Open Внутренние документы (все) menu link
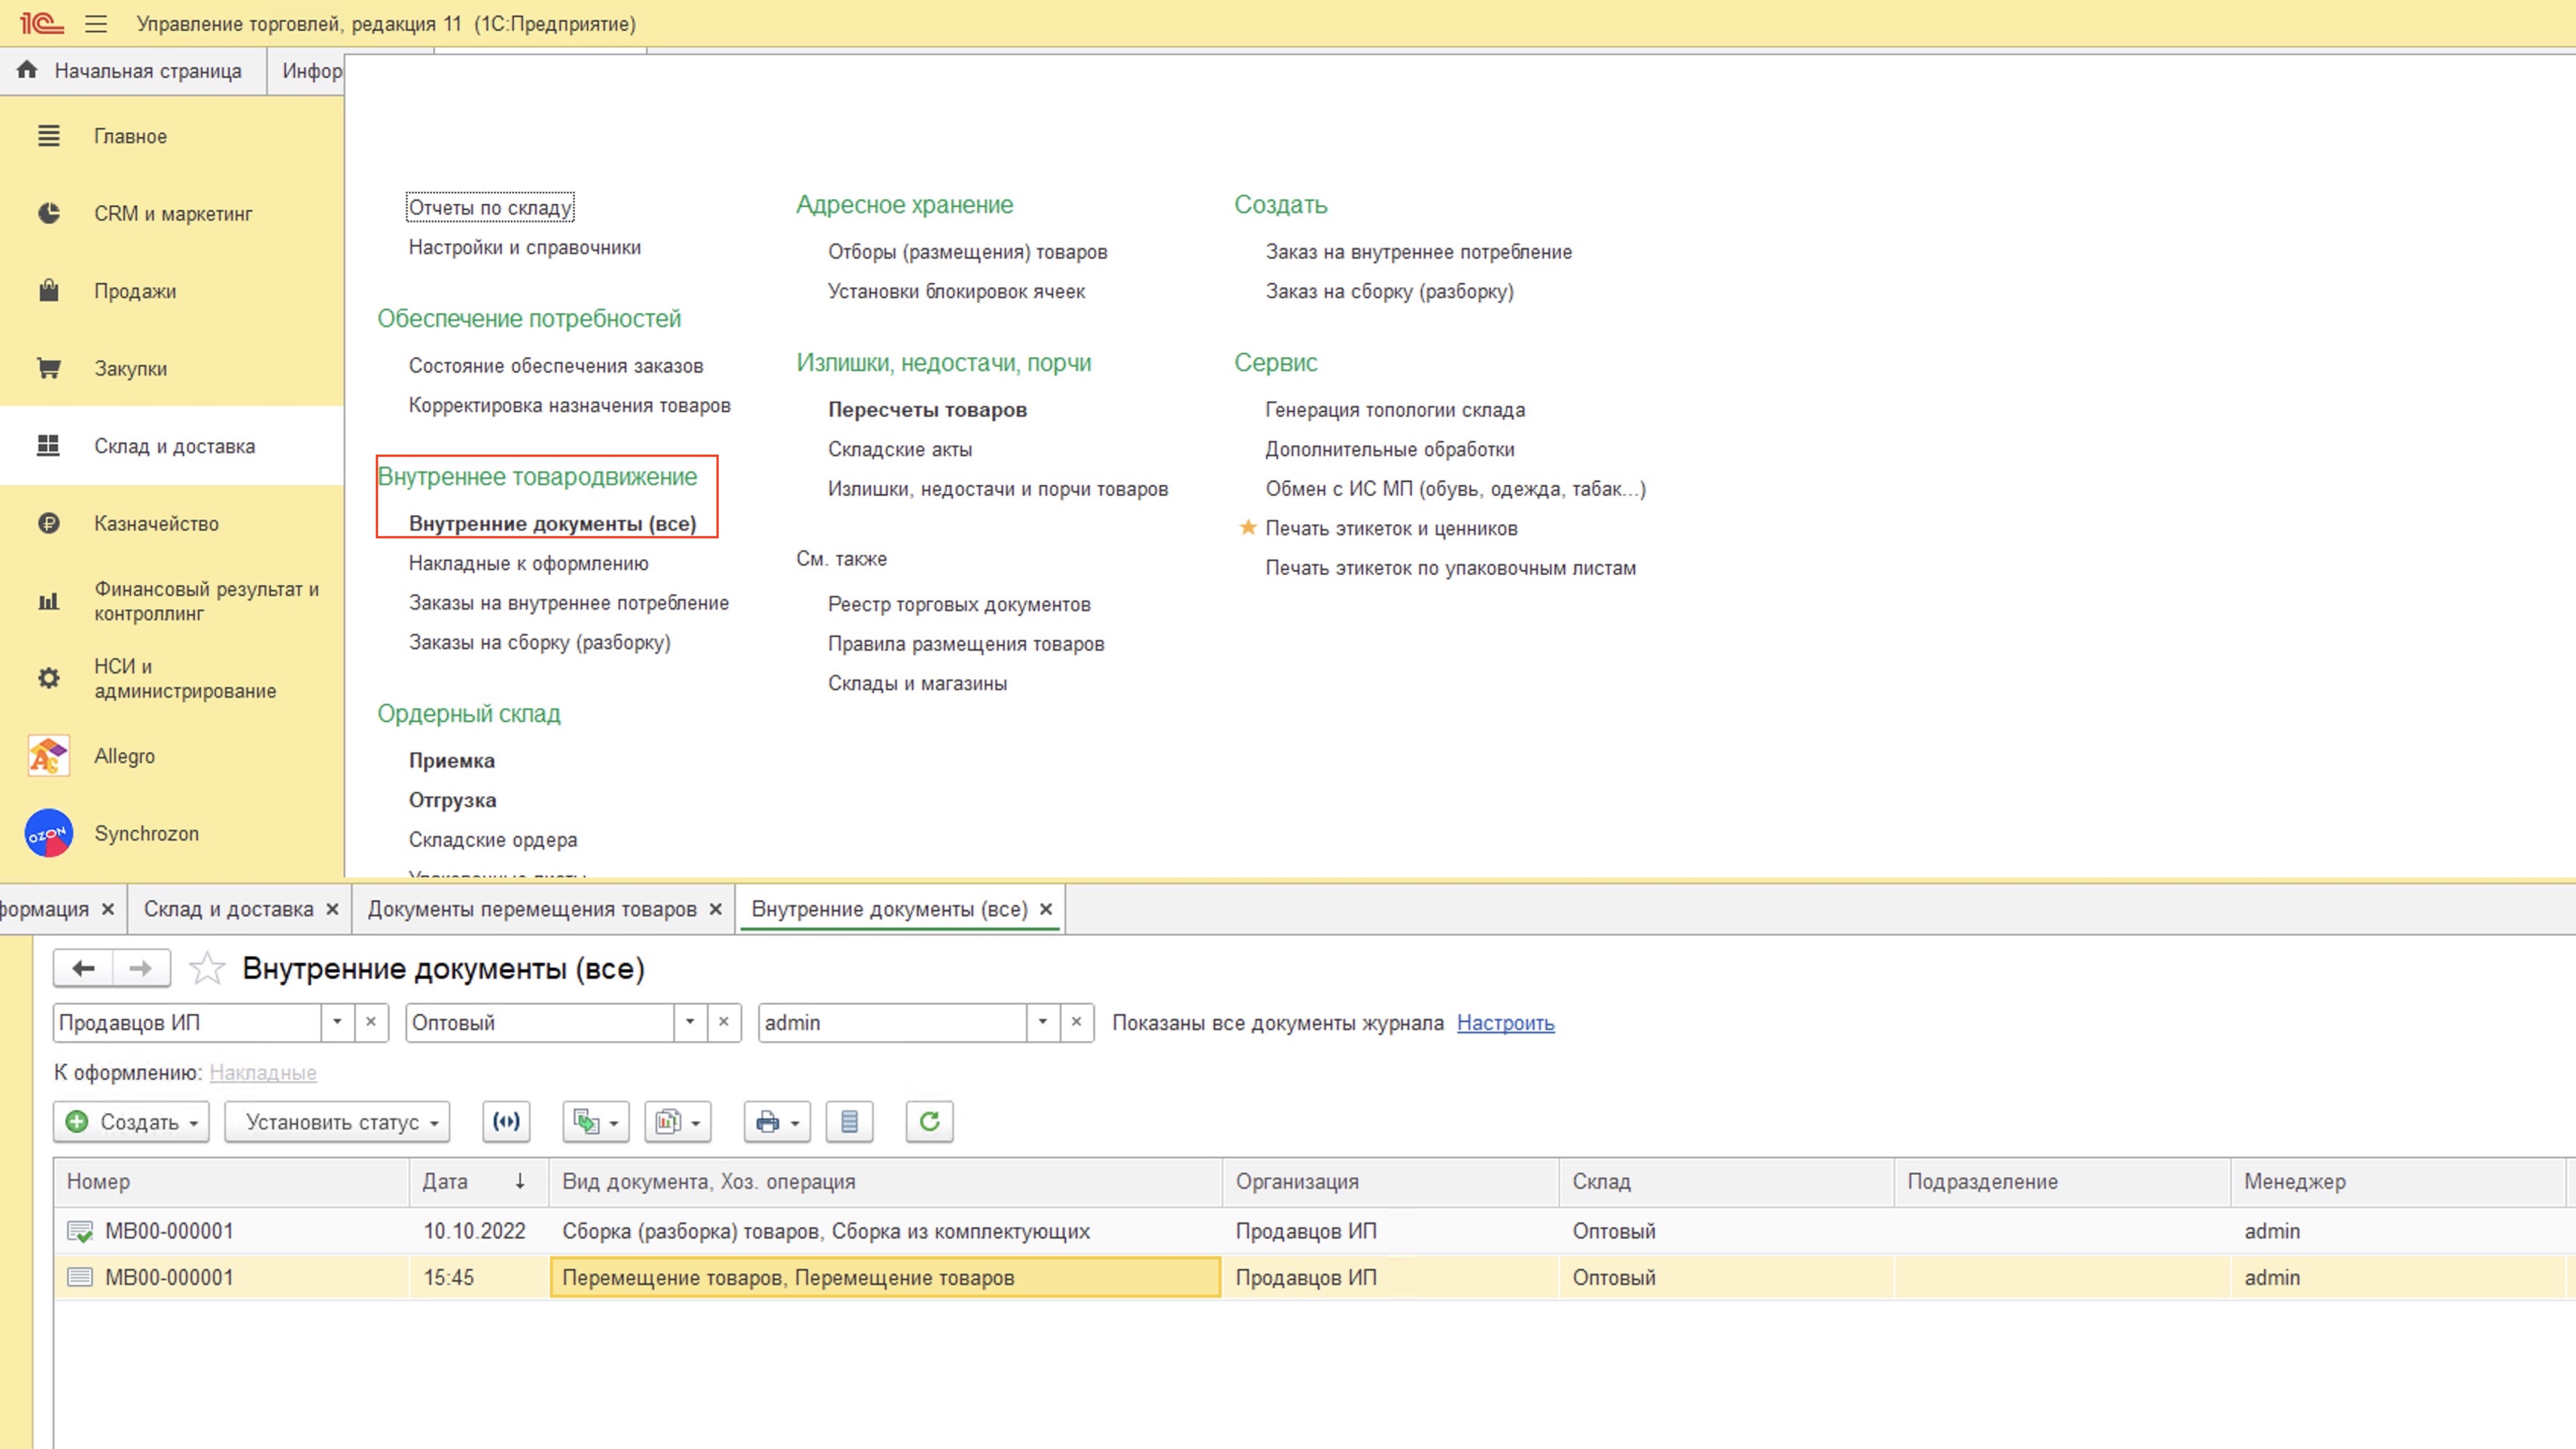 [x=552, y=523]
